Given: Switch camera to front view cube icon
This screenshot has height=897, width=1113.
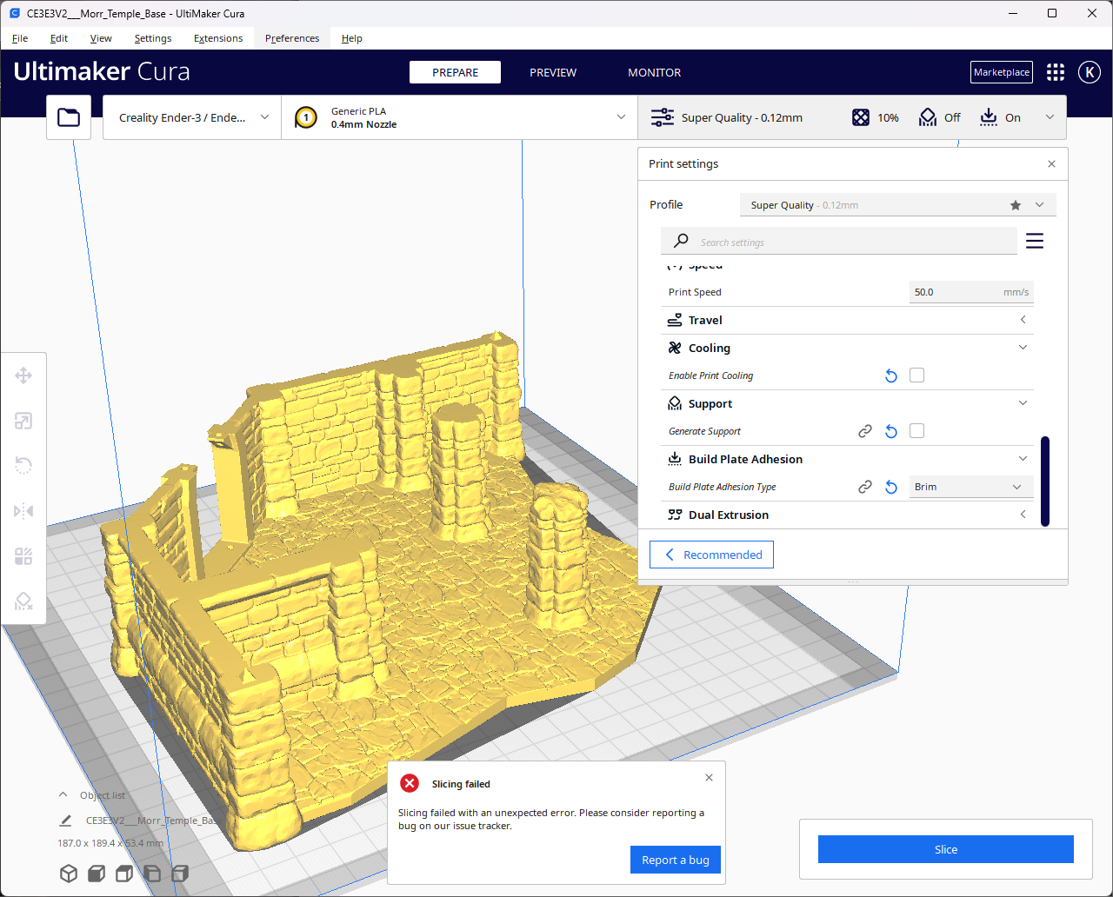Looking at the screenshot, I should click(x=96, y=874).
